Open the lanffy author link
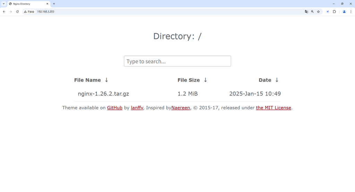This screenshot has height=192, width=355. 137,108
